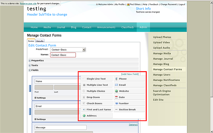
Task: Open the Journal navigation menu item
Action: tap(61, 27)
